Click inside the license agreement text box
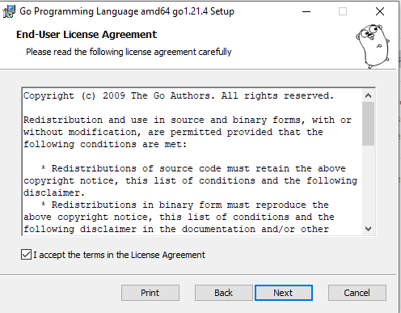Screen dimensions: 401x313 192,162
